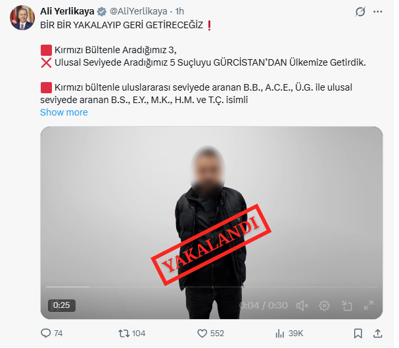Bookmark this post
399x348 pixels.
(x=358, y=334)
